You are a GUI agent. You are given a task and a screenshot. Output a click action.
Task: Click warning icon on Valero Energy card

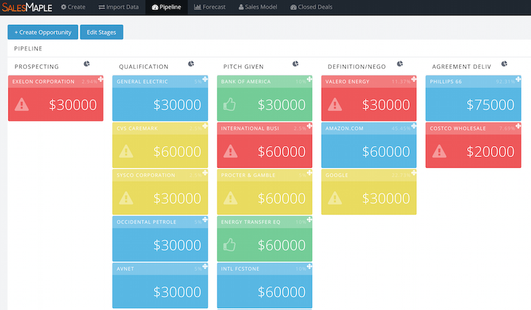[334, 105]
